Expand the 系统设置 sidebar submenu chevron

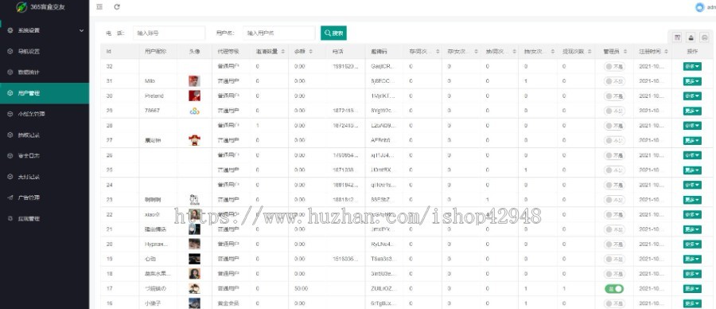pyautogui.click(x=81, y=30)
